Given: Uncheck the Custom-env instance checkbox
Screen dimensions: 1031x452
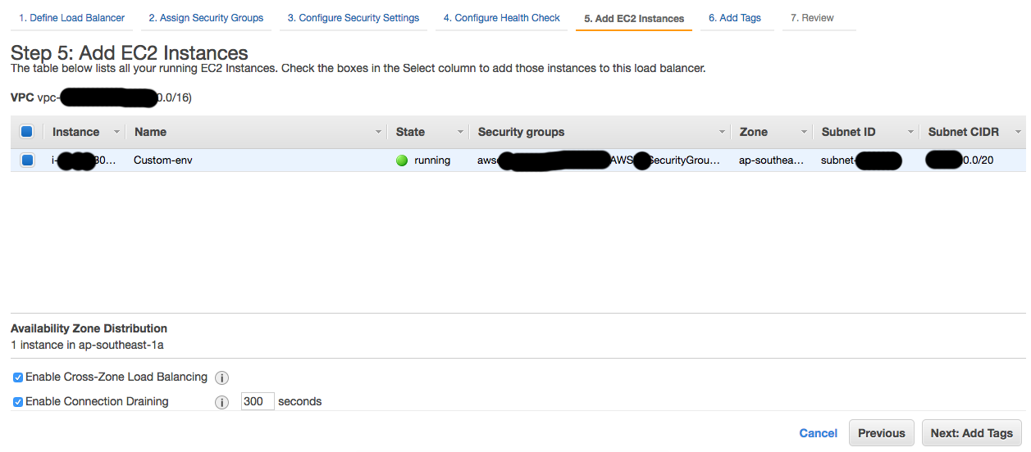Looking at the screenshot, I should coord(27,160).
